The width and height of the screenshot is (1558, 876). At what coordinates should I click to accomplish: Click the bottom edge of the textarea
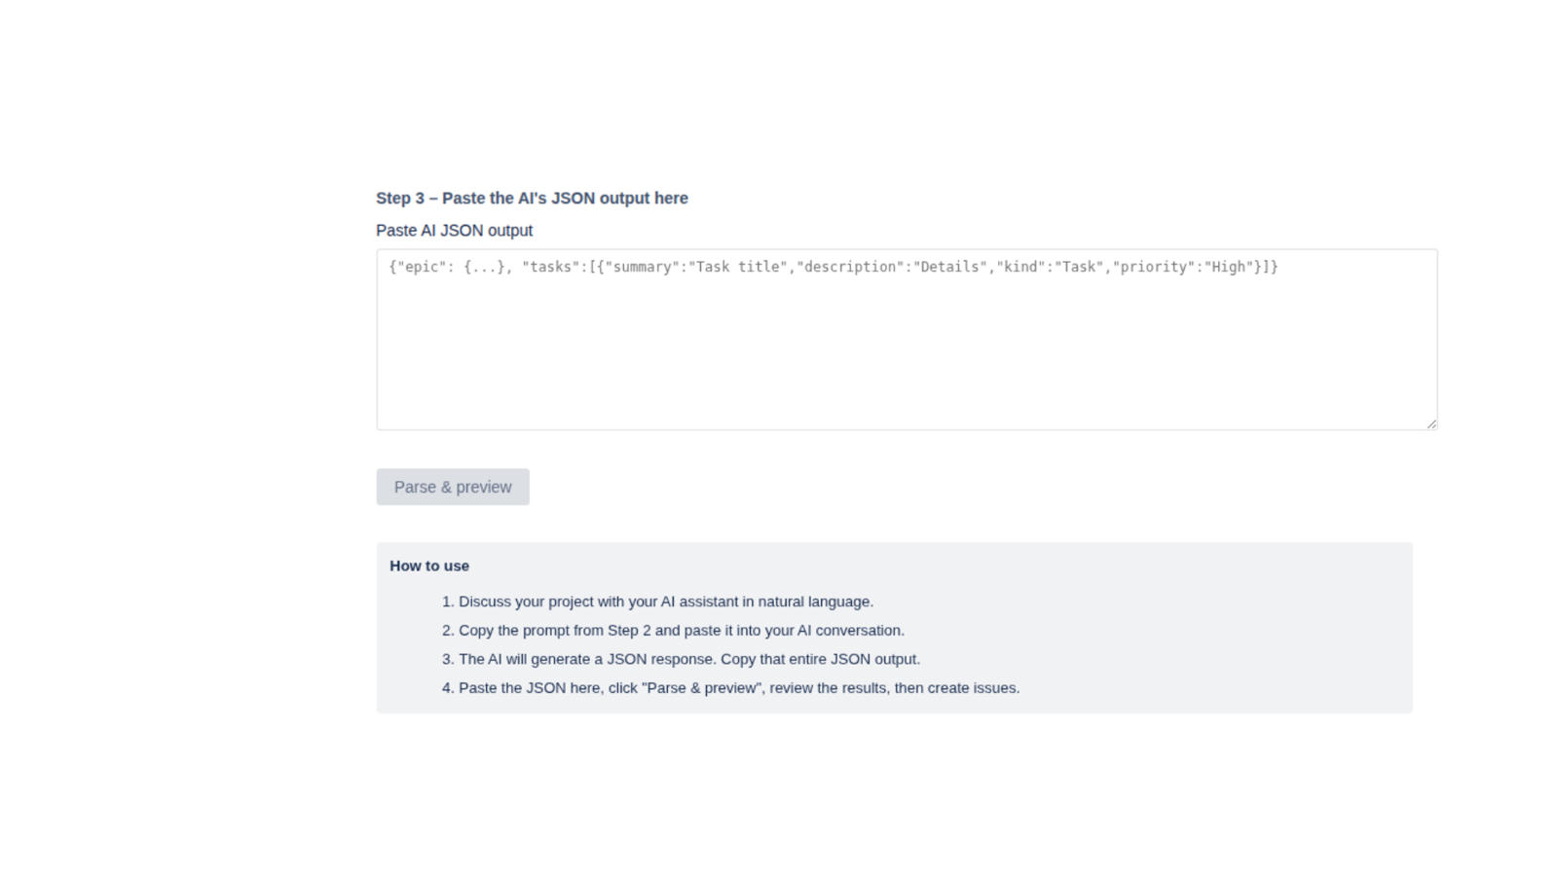pyautogui.click(x=906, y=424)
